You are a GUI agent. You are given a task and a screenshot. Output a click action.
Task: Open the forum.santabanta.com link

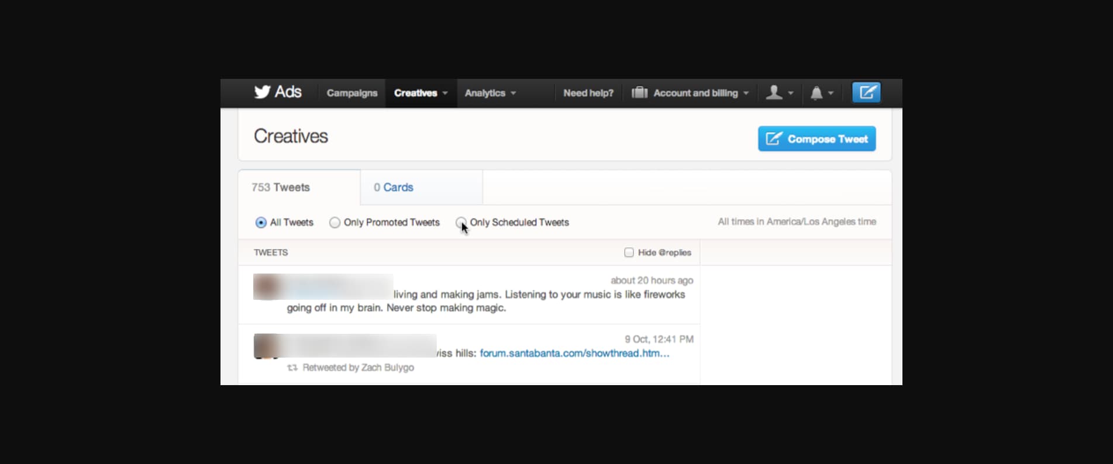(x=574, y=354)
